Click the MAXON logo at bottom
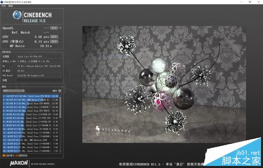Screen dimensions: 263x168 18,163
